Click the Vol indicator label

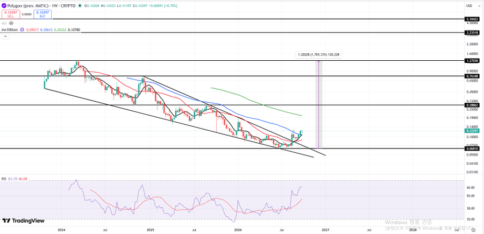tap(4, 23)
